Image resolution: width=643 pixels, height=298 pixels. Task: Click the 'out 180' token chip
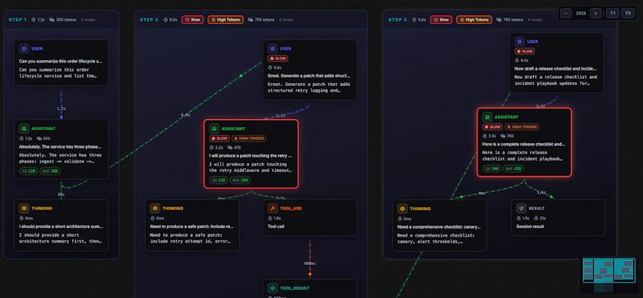coord(50,171)
